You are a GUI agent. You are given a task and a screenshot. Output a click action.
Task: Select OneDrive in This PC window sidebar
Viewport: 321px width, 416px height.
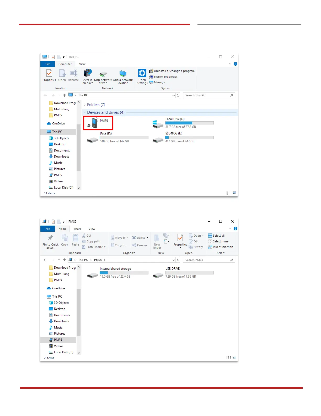(x=56, y=123)
